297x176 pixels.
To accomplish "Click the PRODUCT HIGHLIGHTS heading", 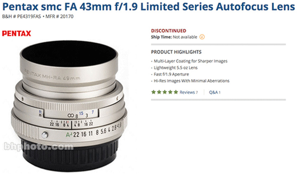I will pyautogui.click(x=176, y=52).
